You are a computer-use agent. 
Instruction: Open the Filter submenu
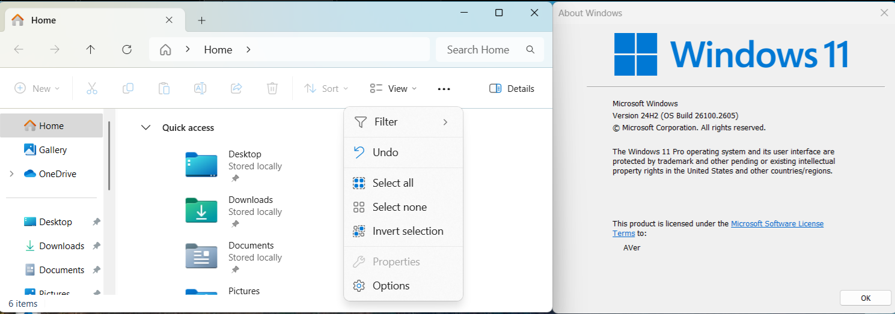[x=403, y=122]
